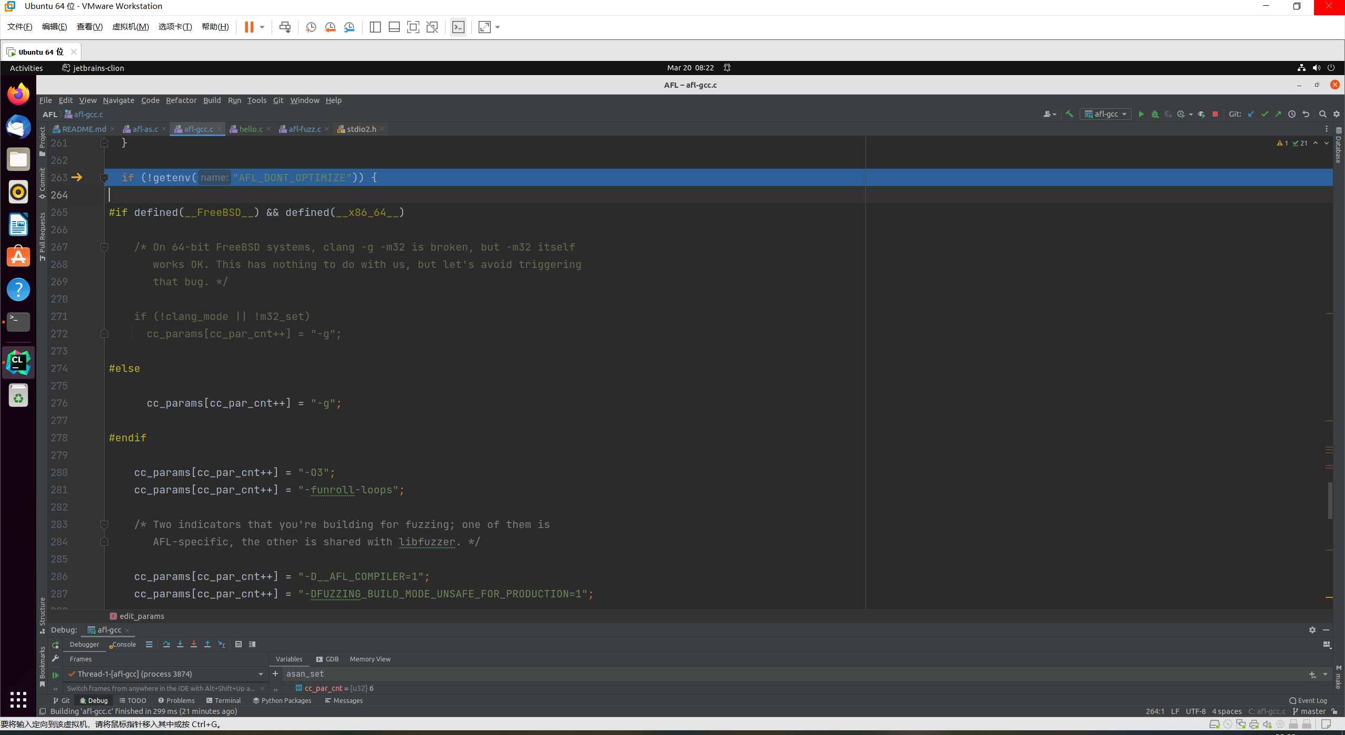Stop the debug session with red square

(1215, 114)
